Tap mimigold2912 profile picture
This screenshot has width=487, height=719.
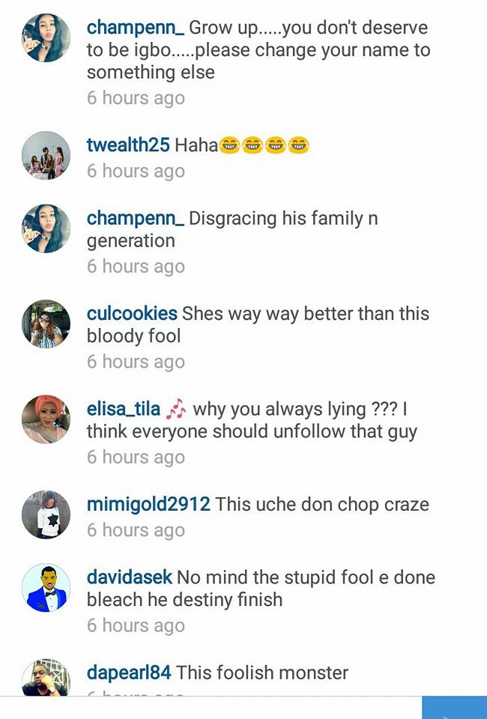(46, 515)
